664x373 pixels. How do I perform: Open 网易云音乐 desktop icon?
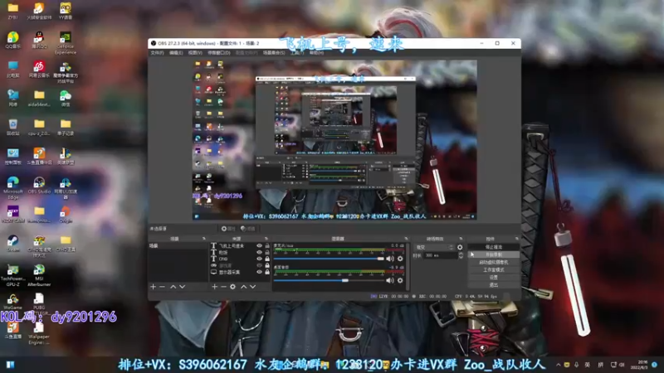pyautogui.click(x=39, y=69)
